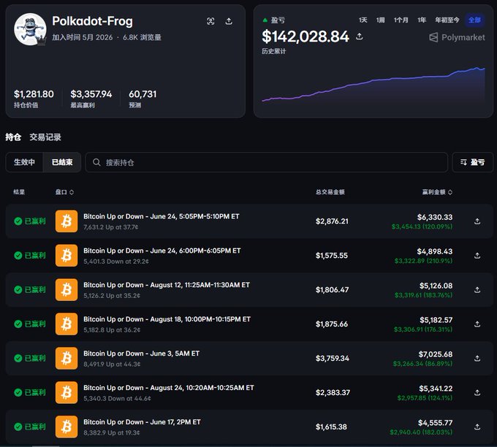Click the magnifier icon in the search box
The width and height of the screenshot is (497, 447).
(96, 162)
